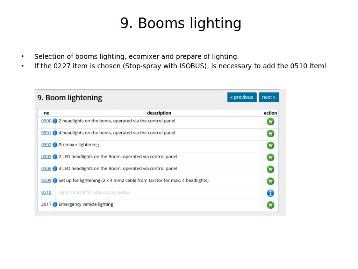358x269 pixels.
Task: Go to the next step
Action: [x=269, y=97]
